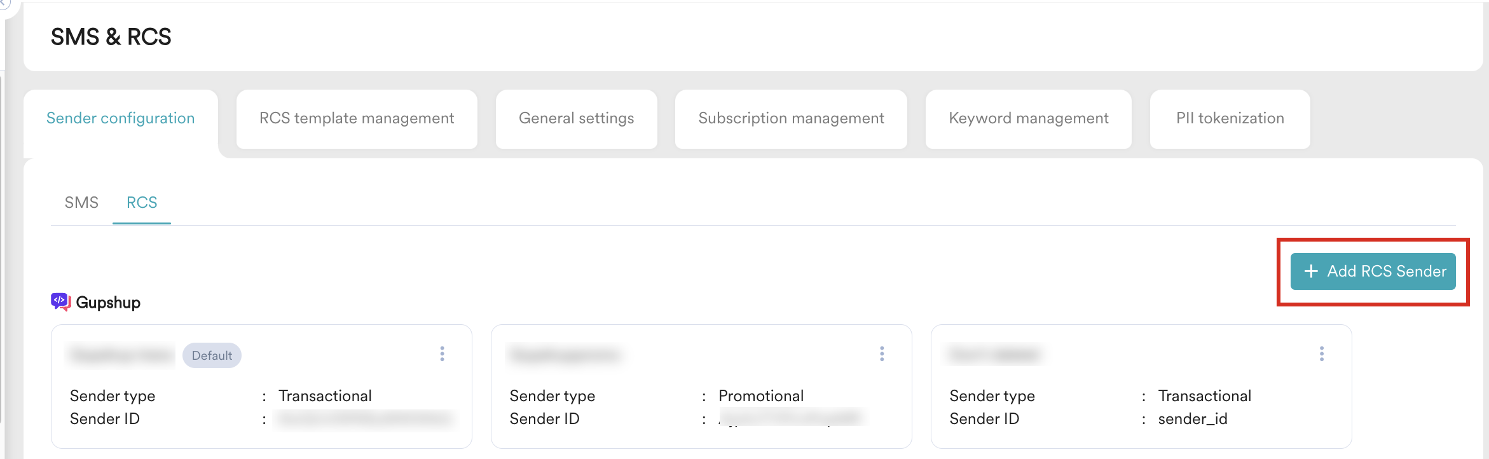
Task: Click the Add RCS Sender button
Action: point(1373,271)
